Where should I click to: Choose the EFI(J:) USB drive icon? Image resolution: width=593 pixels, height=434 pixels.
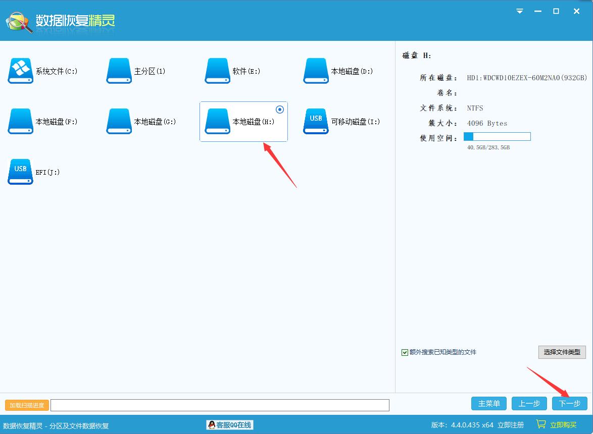coord(21,172)
